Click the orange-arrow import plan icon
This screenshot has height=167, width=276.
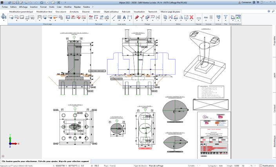pos(55,17)
